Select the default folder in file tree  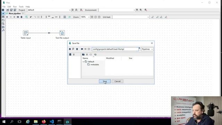coord(91,62)
